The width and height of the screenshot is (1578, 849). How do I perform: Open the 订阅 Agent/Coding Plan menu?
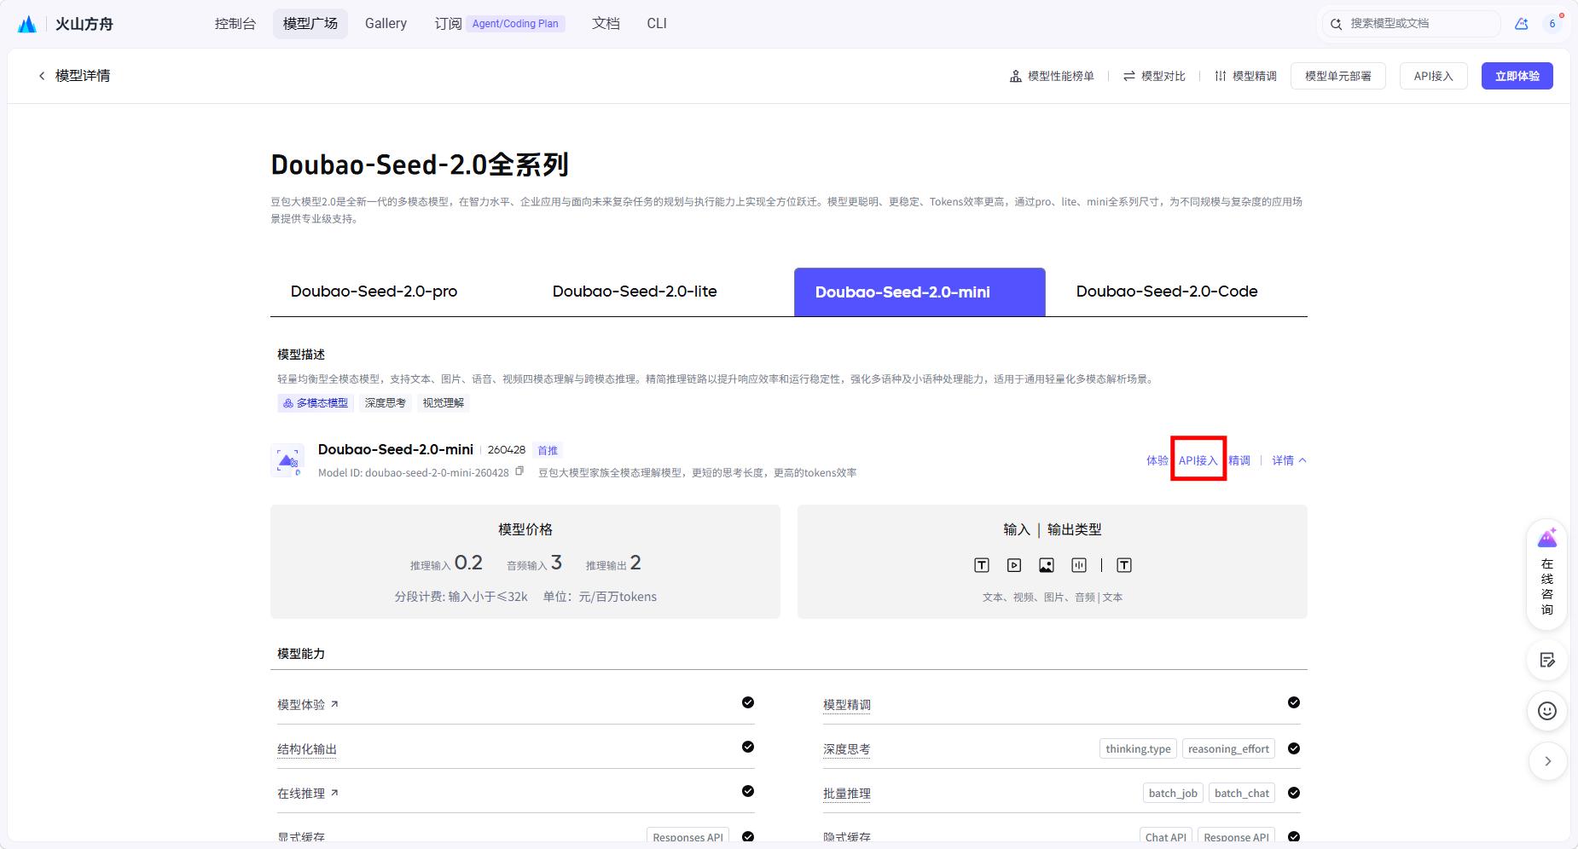[x=500, y=24]
